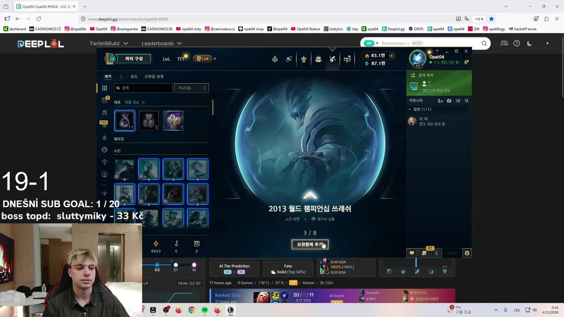564x317 pixels.
Task: Select the hextech crafting hammer icon
Action: click(x=333, y=59)
